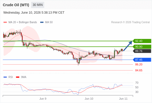Click the blue MA 50 legend swatch
152x103 pixels.
click(42, 22)
